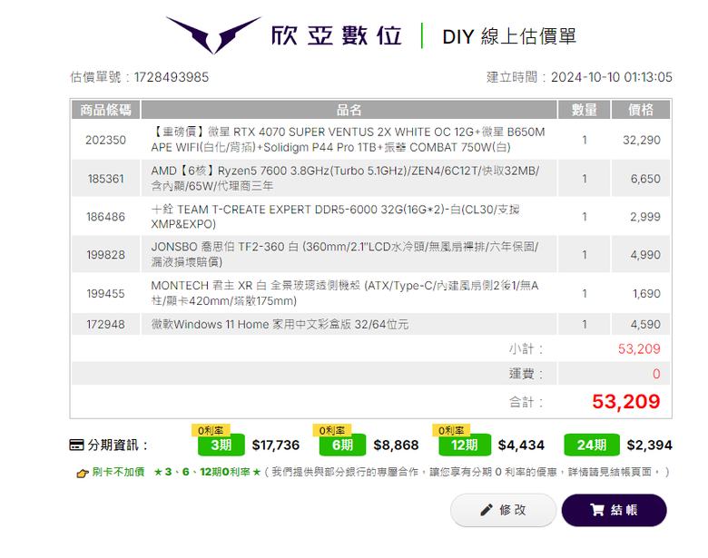Click the 修改 edit button
Image resolution: width=708 pixels, height=558 pixels.
(503, 510)
